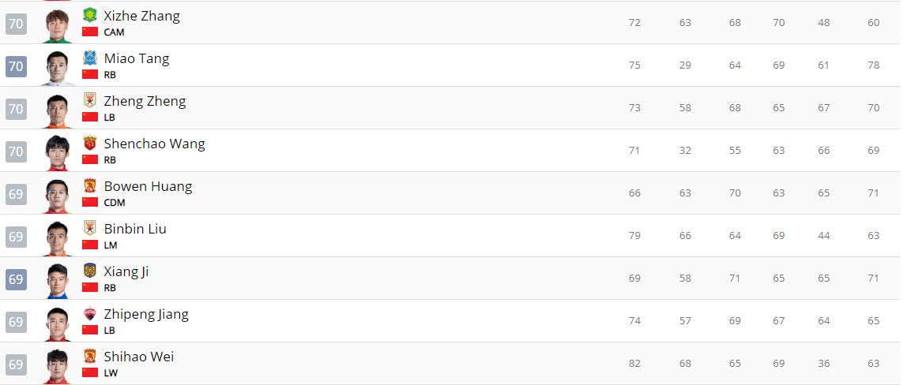Click the 70 rating badge for Zheng Zheng
Viewport: 903px width, 385px height.
[16, 109]
